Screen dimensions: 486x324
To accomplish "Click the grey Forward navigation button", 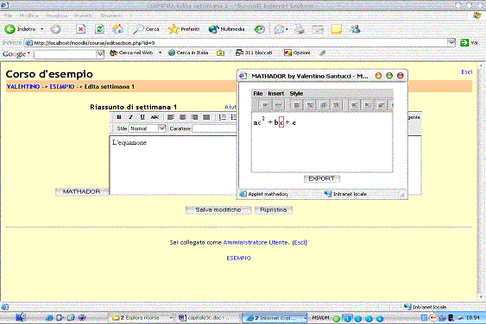I will click(56, 29).
